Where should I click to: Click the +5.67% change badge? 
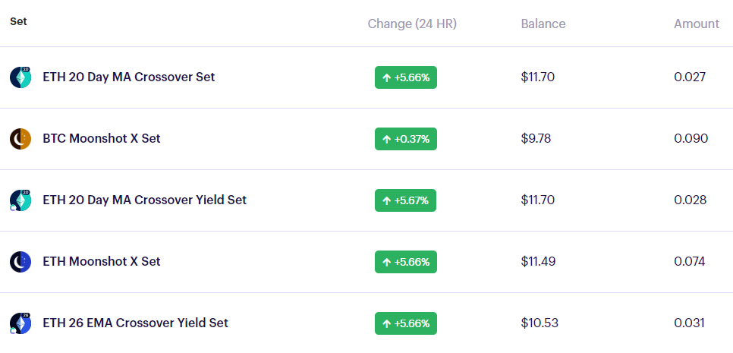[x=406, y=200]
